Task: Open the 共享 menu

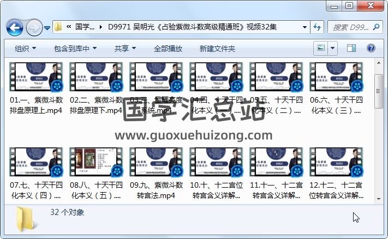Action: click(125, 49)
